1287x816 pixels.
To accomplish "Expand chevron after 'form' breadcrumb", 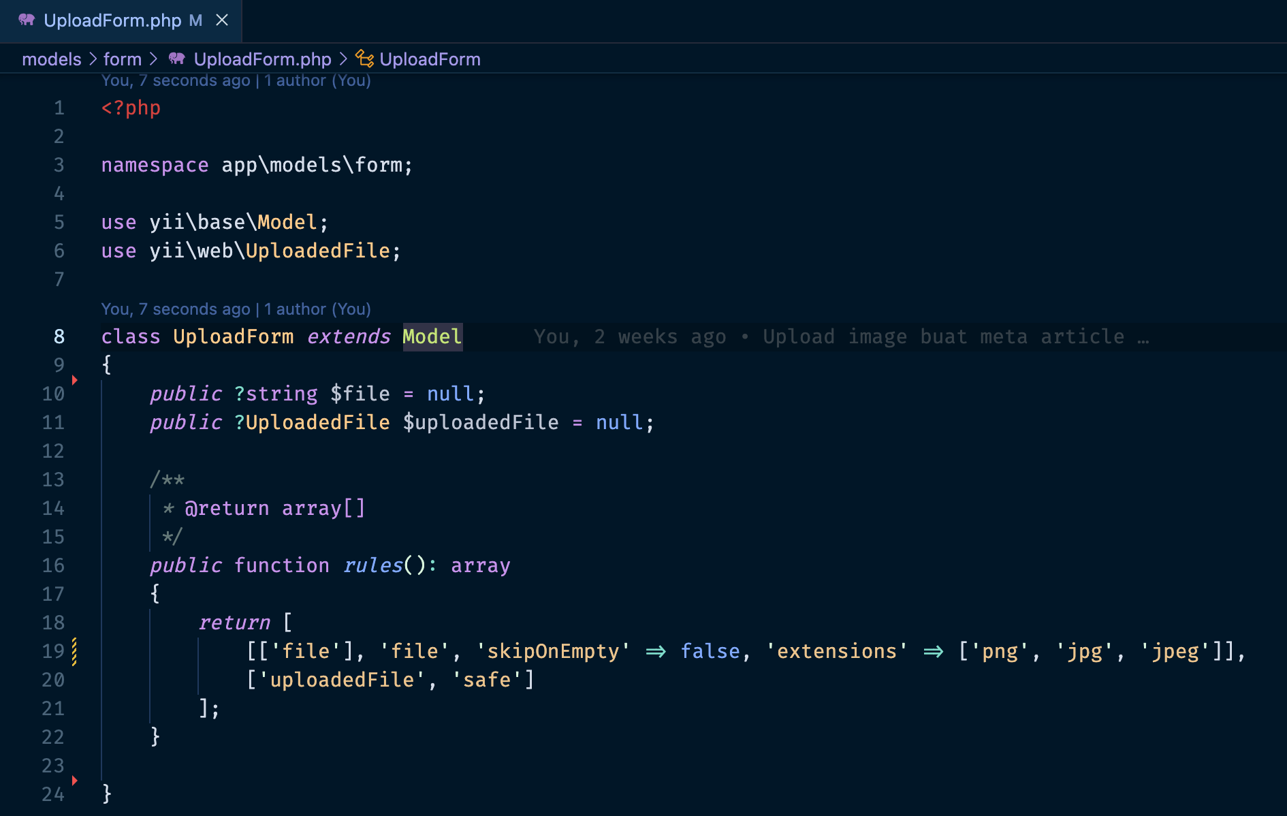I will click(x=154, y=59).
